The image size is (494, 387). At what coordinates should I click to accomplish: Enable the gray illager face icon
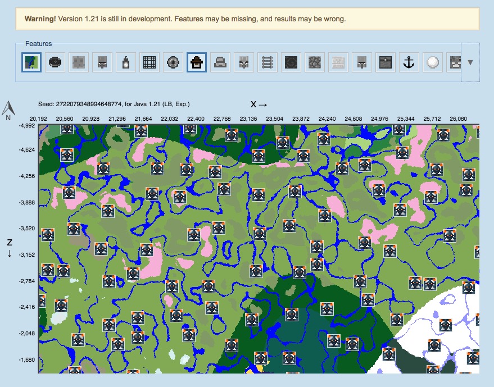tap(244, 62)
